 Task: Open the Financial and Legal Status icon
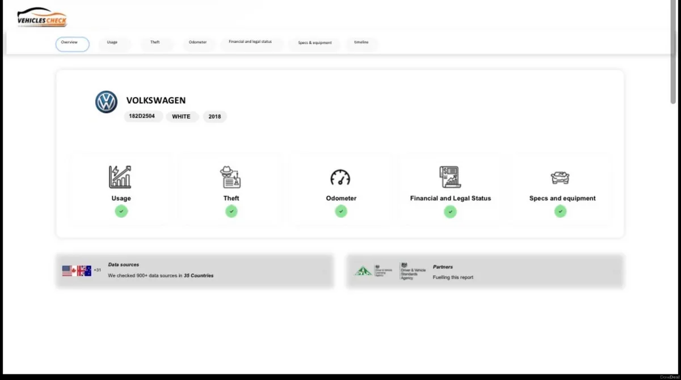coord(450,177)
